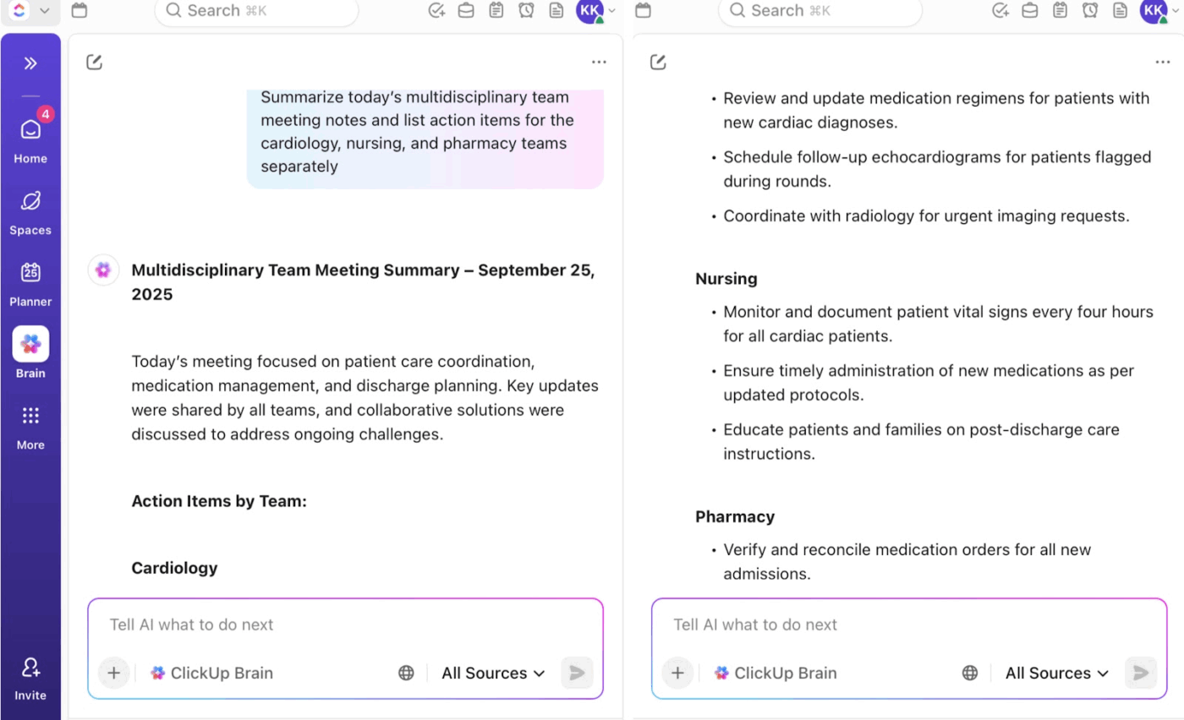The height and width of the screenshot is (720, 1184).
Task: Open the calendar icon next to the logo
Action: click(79, 11)
